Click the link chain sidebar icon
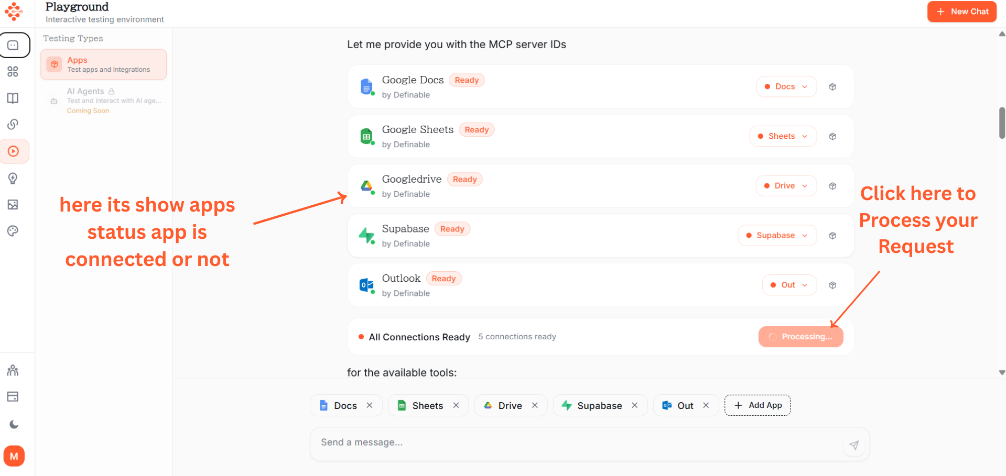Screen dimensions: 1006x476 [13, 124]
